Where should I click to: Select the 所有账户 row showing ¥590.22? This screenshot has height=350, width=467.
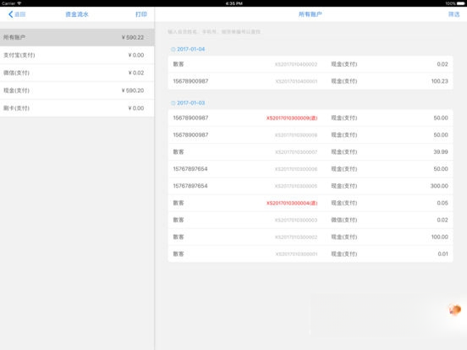coord(77,37)
